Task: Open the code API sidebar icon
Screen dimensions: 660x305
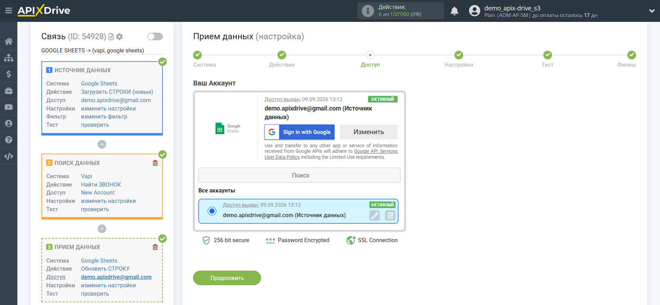Action: pyautogui.click(x=9, y=156)
